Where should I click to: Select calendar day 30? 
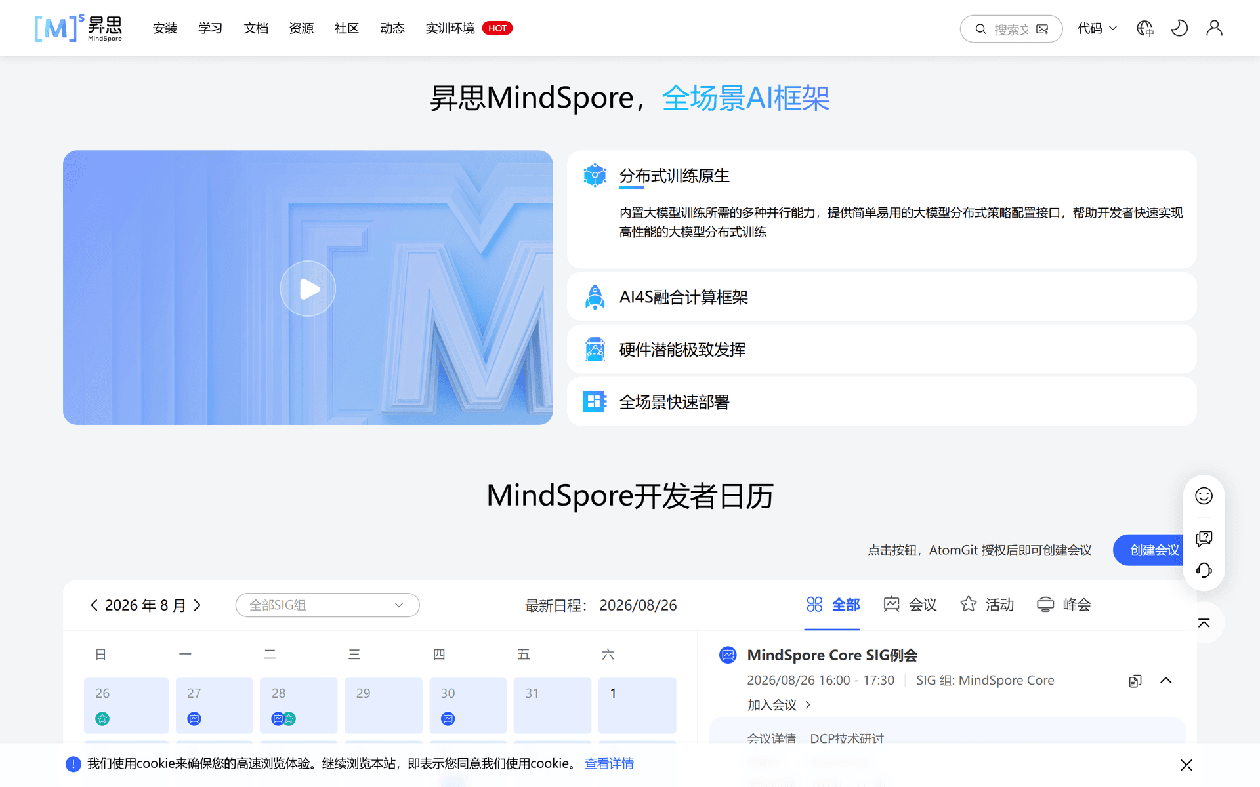pyautogui.click(x=468, y=705)
